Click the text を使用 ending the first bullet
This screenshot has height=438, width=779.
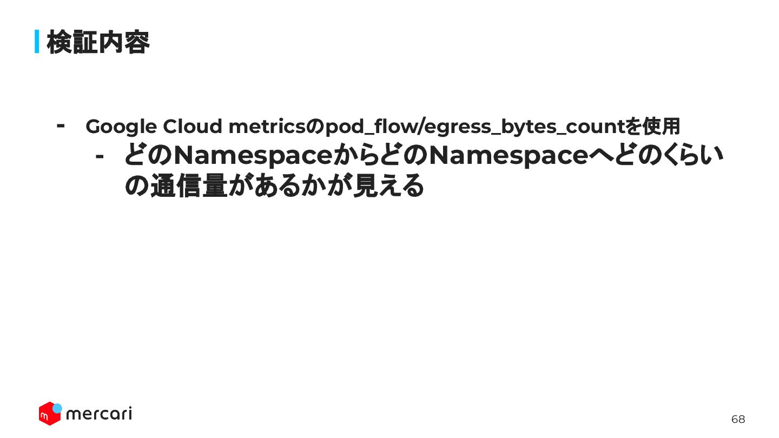click(x=653, y=127)
